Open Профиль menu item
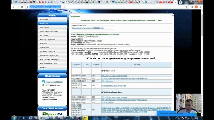This screenshot has height=120, width=214. point(52,27)
